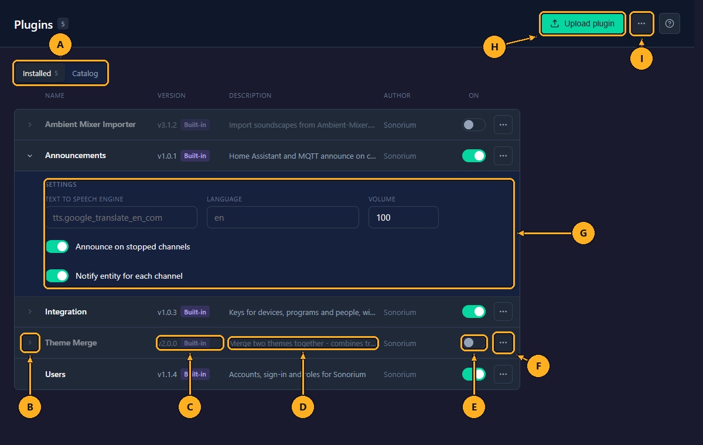The height and width of the screenshot is (445, 703).
Task: Switch to the Catalog tab
Action: tap(85, 74)
